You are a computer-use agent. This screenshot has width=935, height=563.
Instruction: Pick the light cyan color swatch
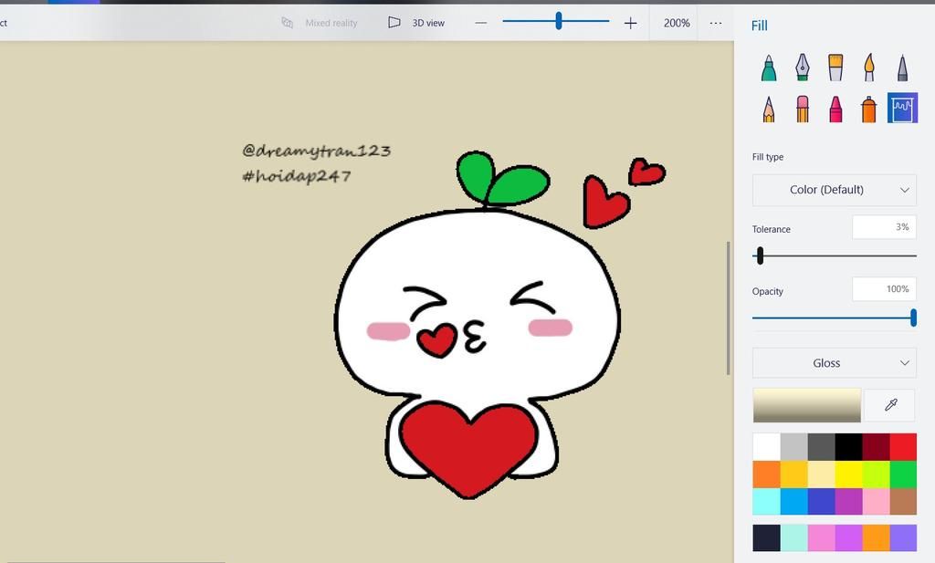pos(766,502)
